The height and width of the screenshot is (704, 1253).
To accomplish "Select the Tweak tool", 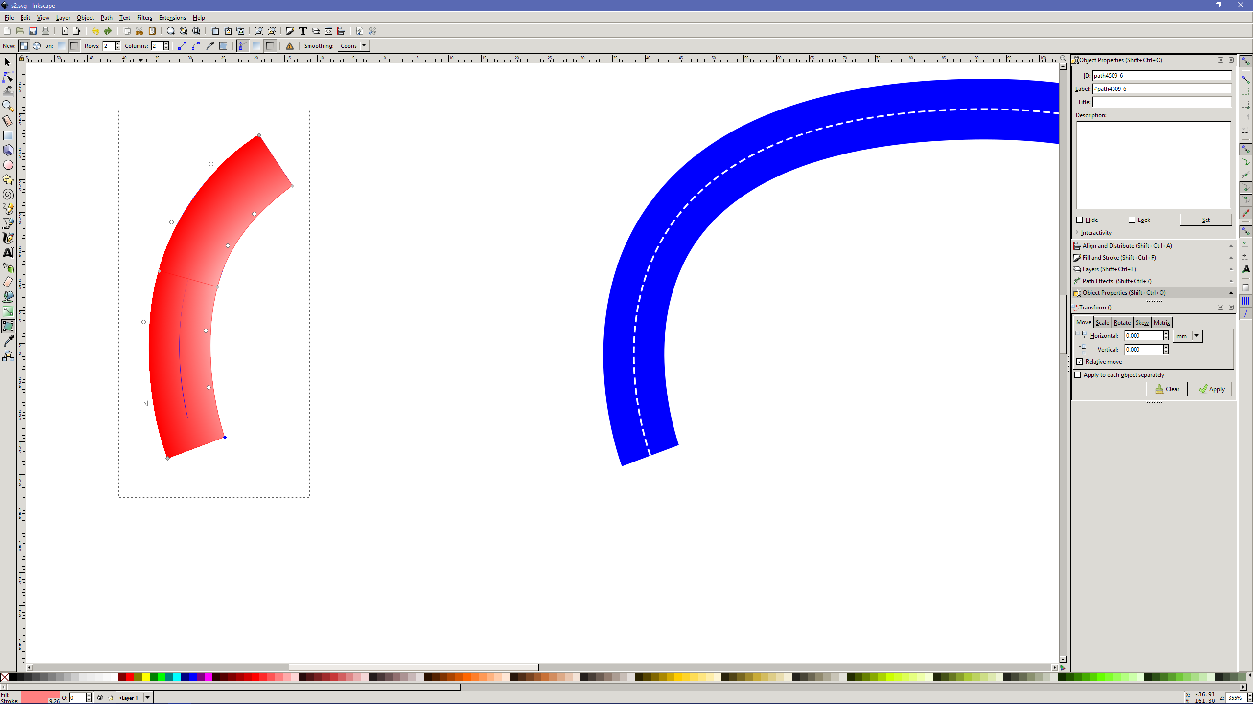I will pos(8,91).
